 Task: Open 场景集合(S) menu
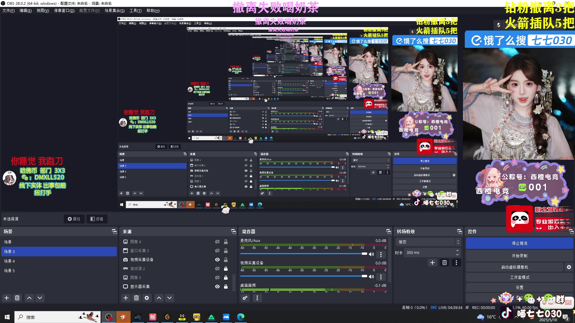114,11
